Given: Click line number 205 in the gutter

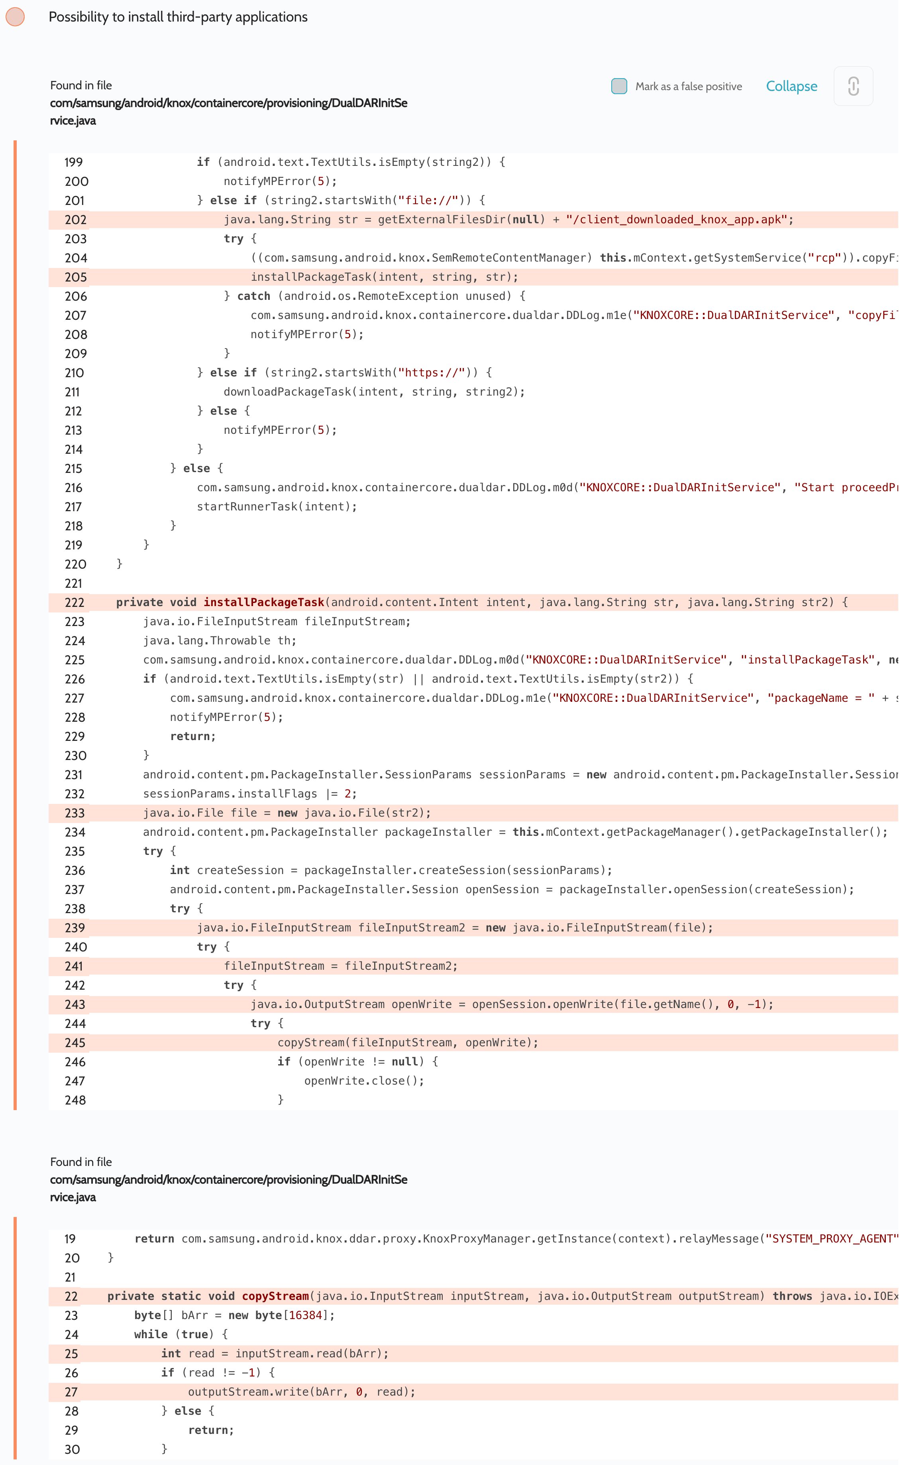Looking at the screenshot, I should (x=75, y=277).
